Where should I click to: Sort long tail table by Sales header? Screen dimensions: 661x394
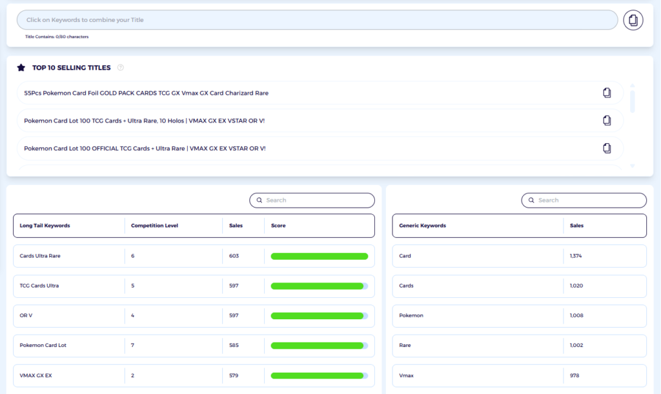[236, 226]
